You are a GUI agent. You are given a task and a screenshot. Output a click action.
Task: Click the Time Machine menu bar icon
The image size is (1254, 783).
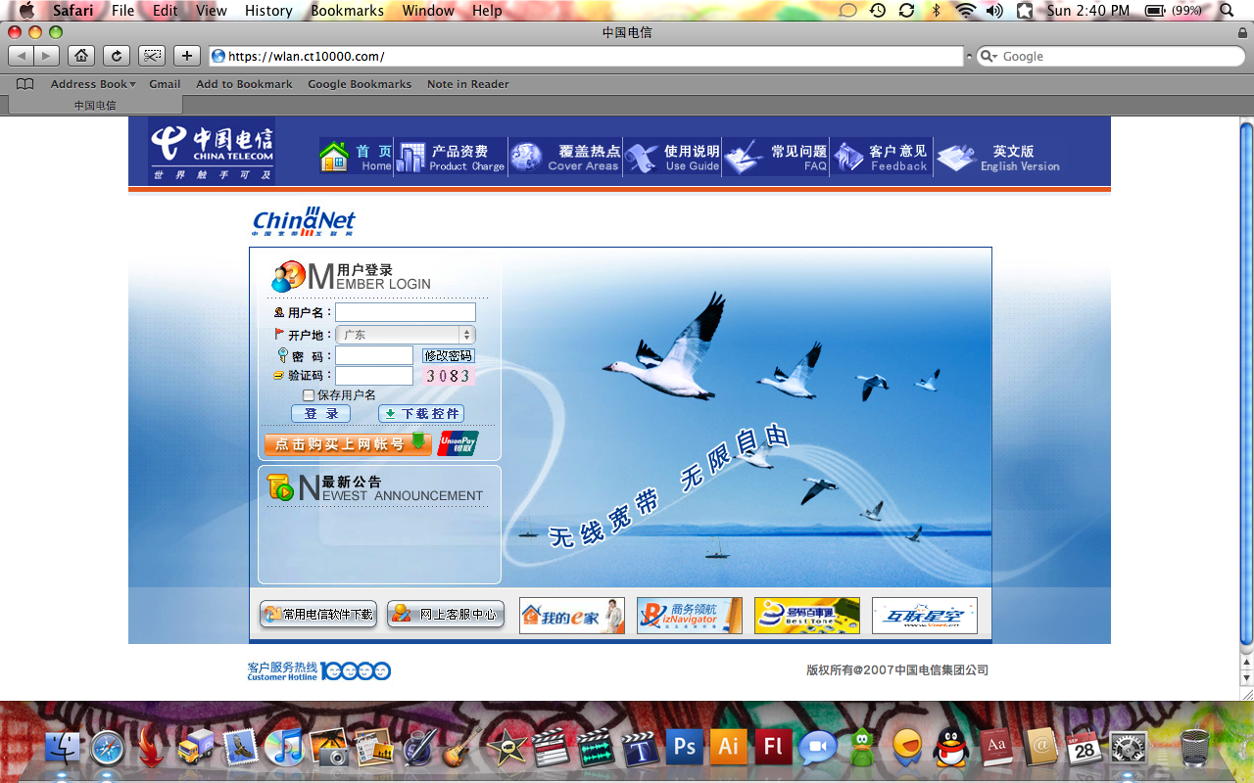878,11
